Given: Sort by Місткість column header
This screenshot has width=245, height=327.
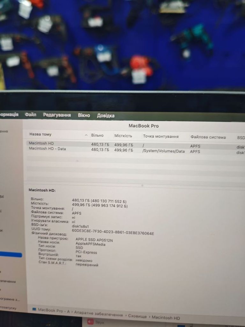Looking at the screenshot, I should [123, 136].
